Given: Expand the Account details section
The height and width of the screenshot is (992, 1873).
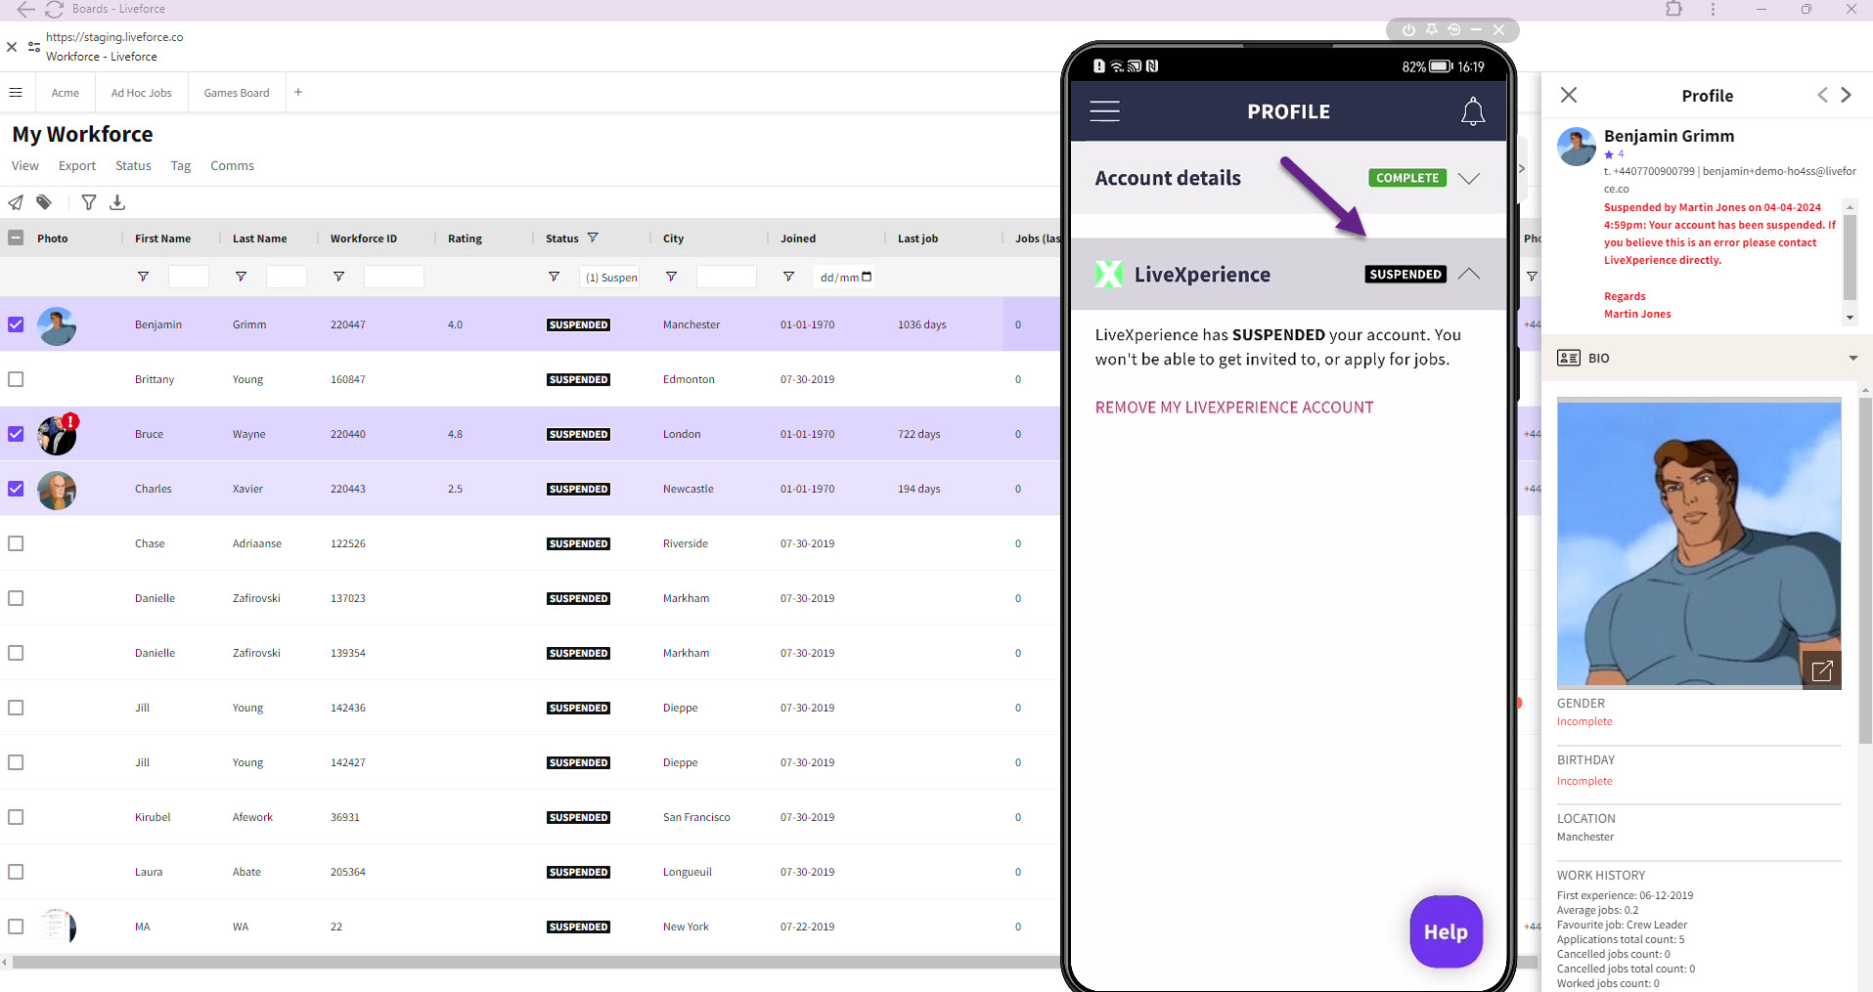Looking at the screenshot, I should (1468, 178).
